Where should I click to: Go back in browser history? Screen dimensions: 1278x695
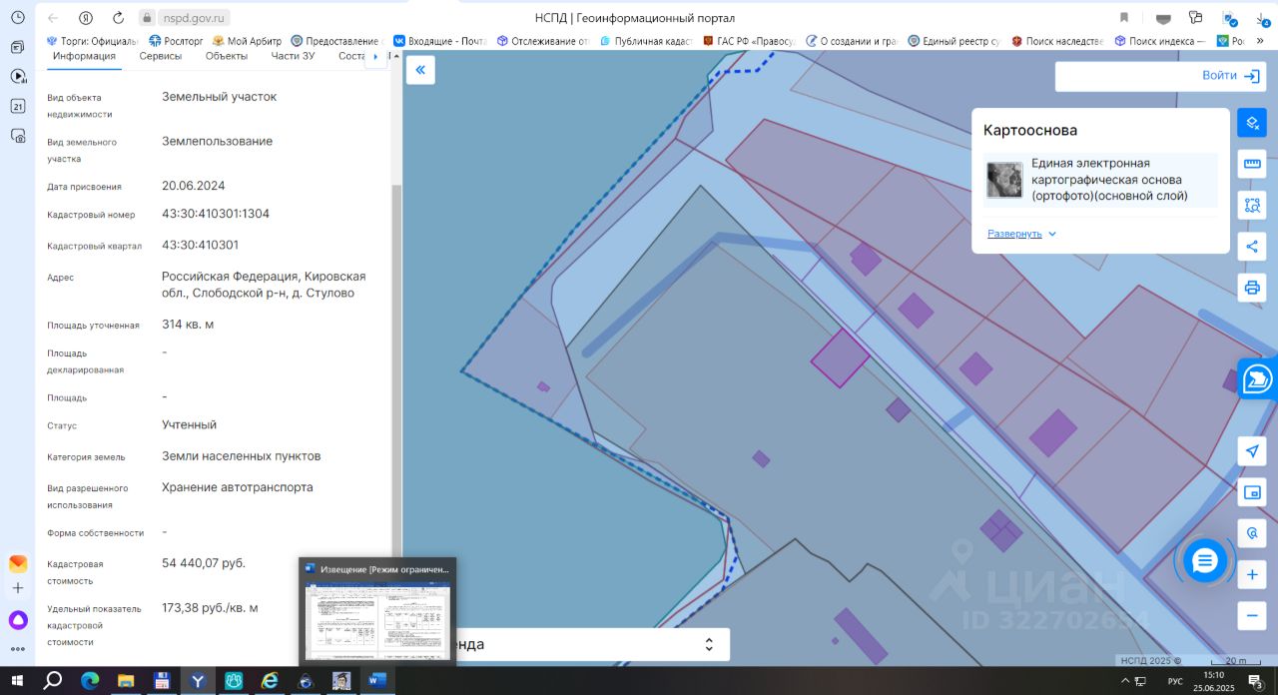(52, 18)
